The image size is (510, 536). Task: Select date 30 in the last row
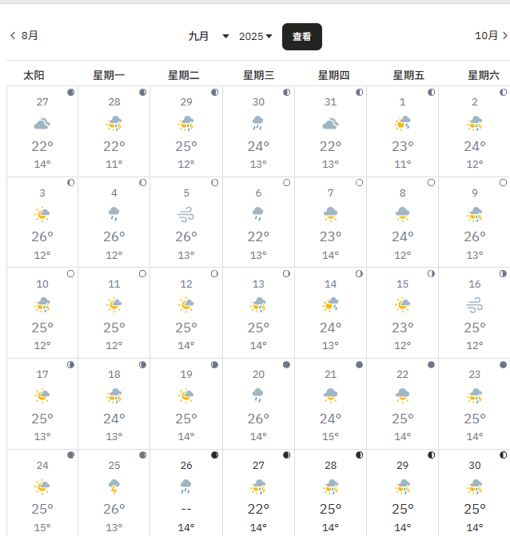pos(475,466)
